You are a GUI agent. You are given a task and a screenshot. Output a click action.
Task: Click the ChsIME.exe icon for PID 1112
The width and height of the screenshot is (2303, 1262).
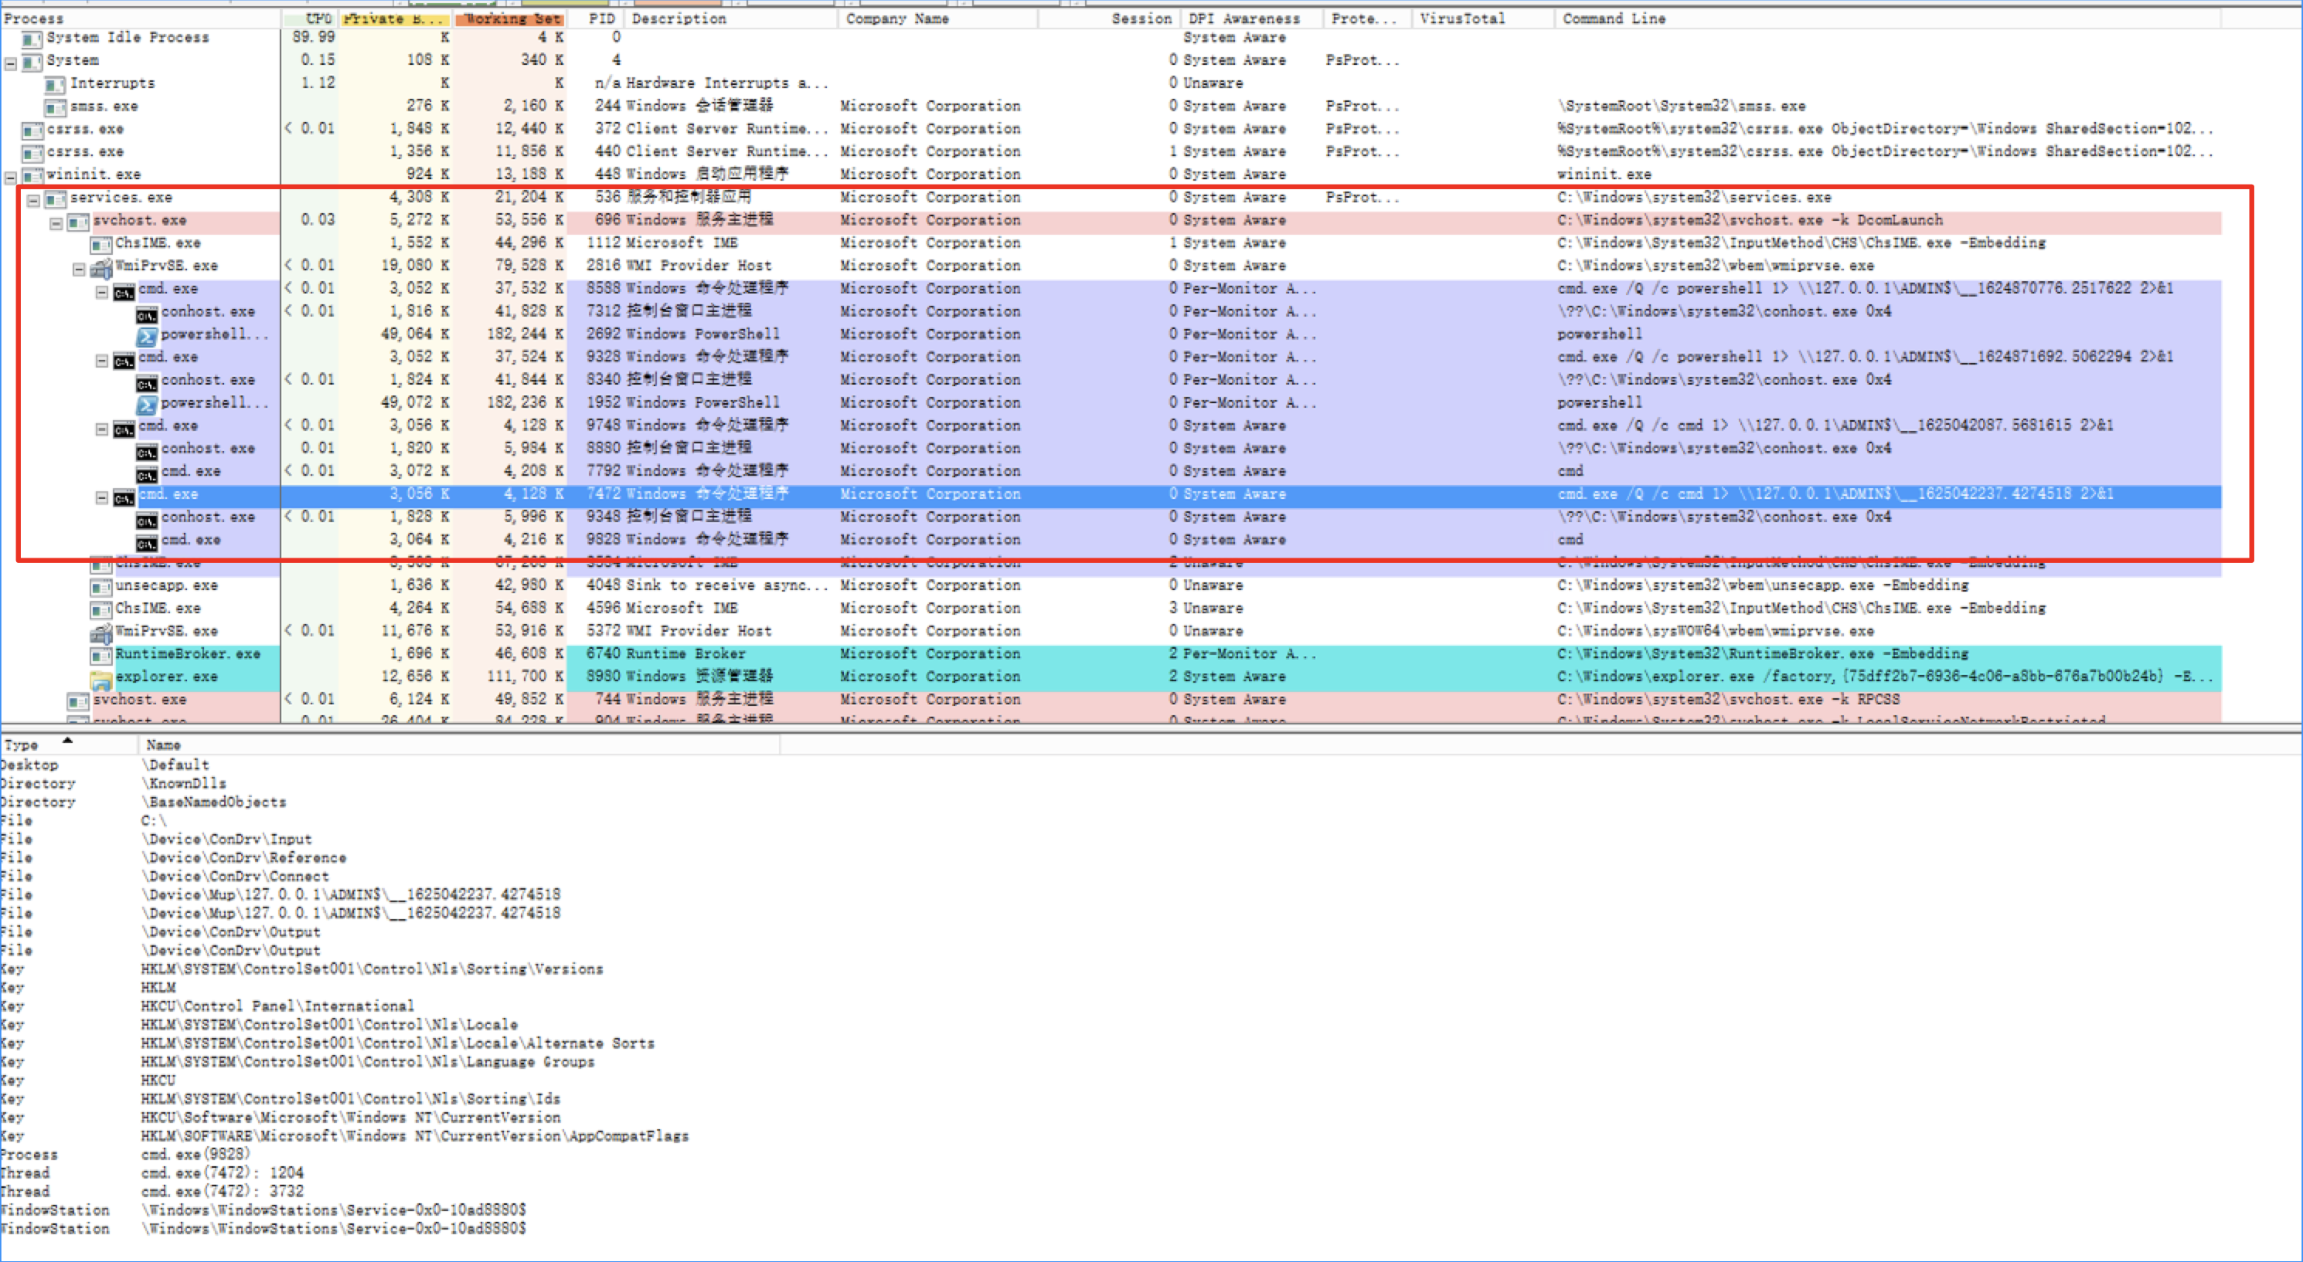101,244
